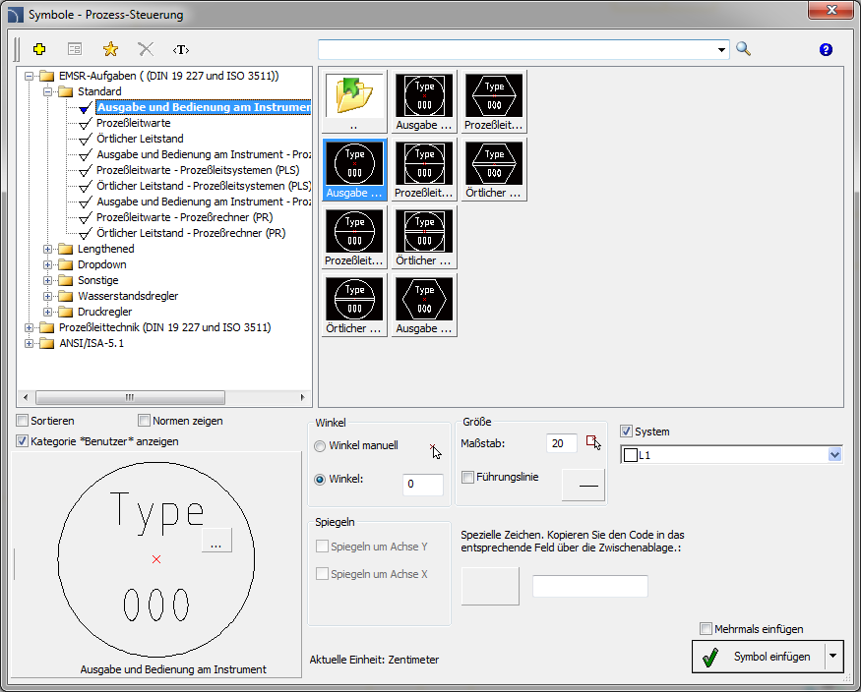Open the blue help question mark icon
861x692 pixels.
coord(826,50)
